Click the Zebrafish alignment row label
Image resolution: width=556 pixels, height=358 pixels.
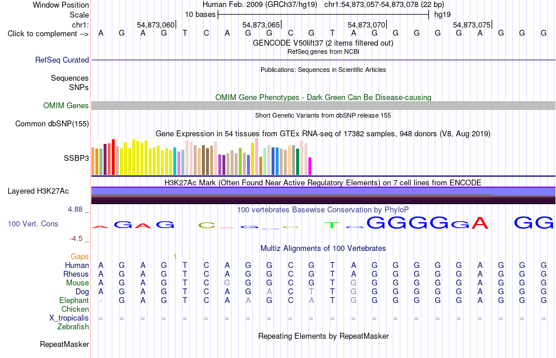coord(73,327)
